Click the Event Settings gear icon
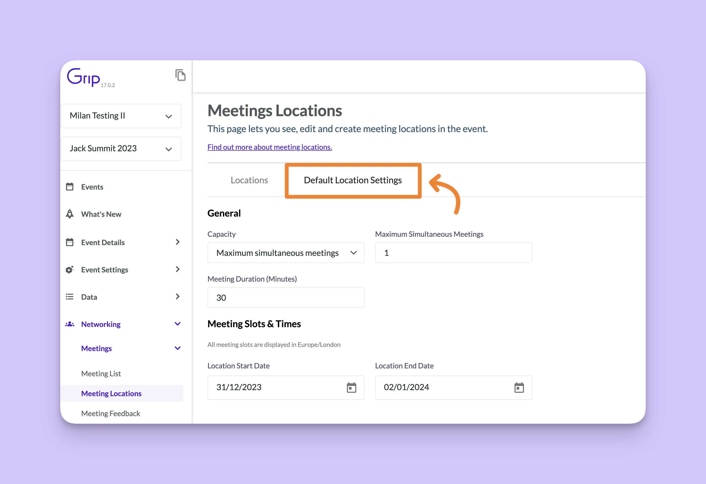Viewport: 706px width, 484px height. [70, 270]
